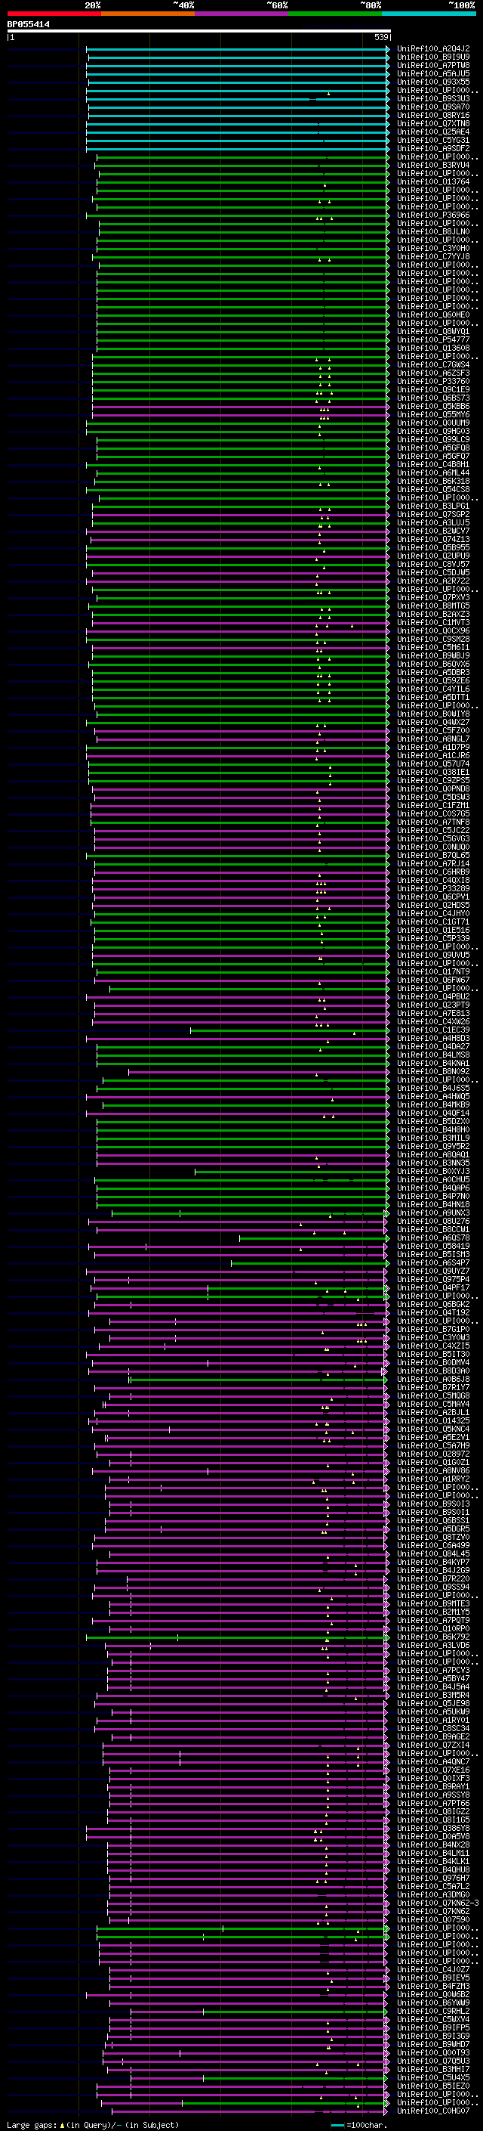Select the UniRef100_B8JLN0 label
Image resolution: width=483 pixels, height=2131 pixels.
point(433,231)
